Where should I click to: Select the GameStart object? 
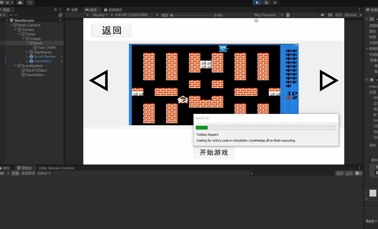pos(35,75)
